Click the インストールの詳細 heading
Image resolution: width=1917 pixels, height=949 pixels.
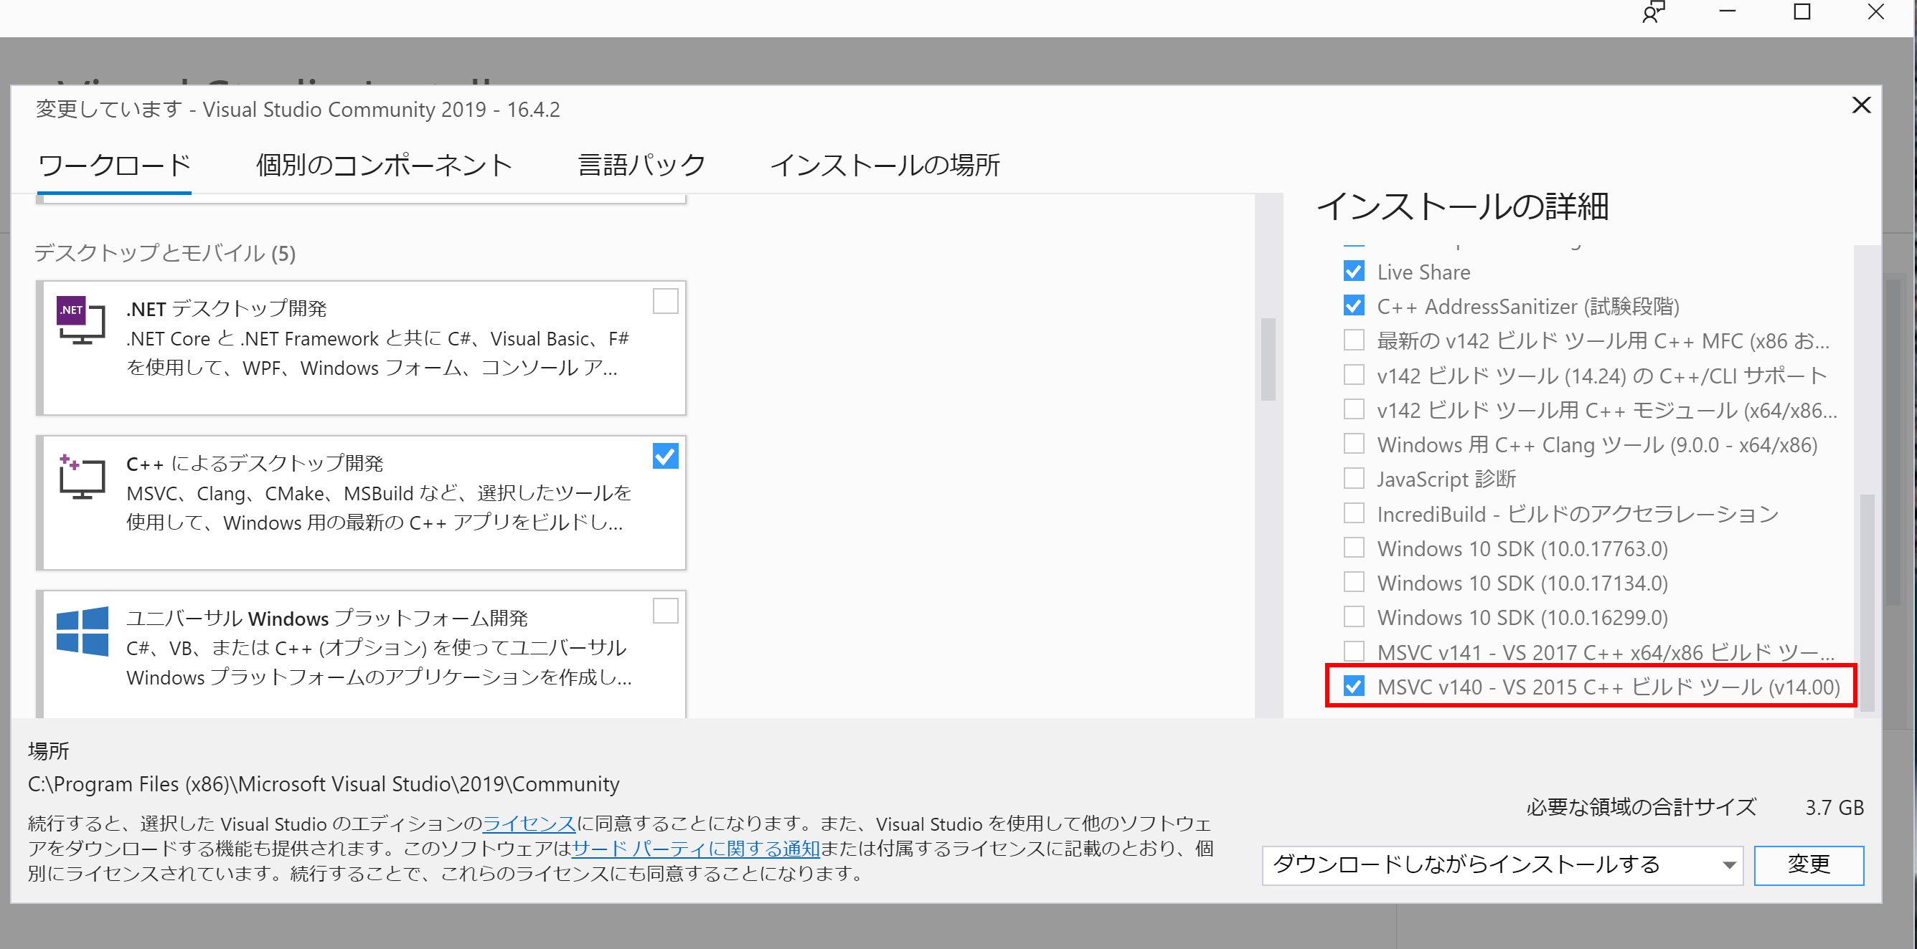pos(1463,206)
